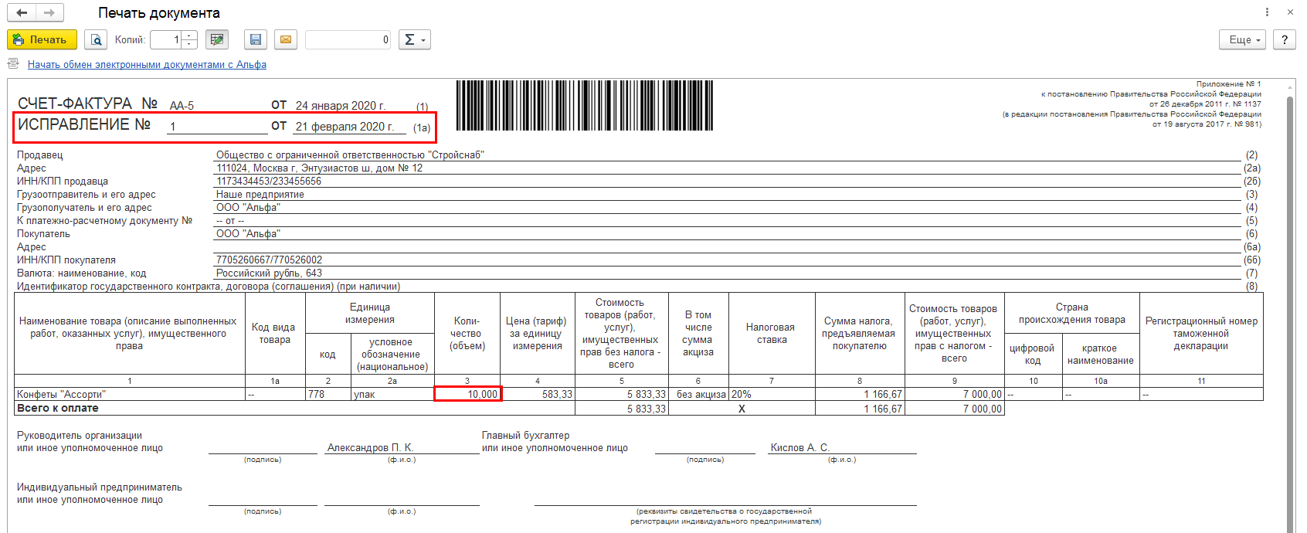Select correction date 21 февраля 2020 г.

(345, 127)
